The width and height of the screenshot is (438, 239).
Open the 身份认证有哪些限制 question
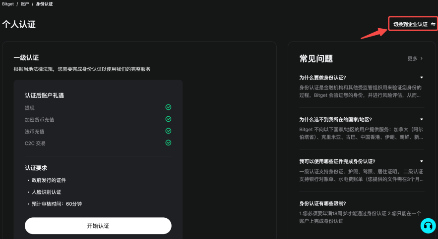pos(322,203)
